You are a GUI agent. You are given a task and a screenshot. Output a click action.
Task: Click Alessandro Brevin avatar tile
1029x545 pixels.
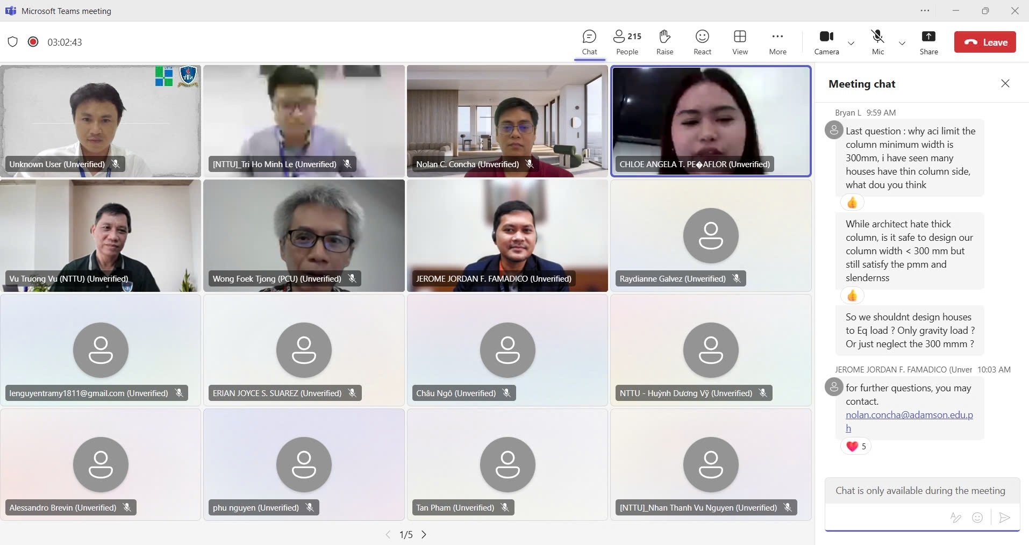click(101, 464)
